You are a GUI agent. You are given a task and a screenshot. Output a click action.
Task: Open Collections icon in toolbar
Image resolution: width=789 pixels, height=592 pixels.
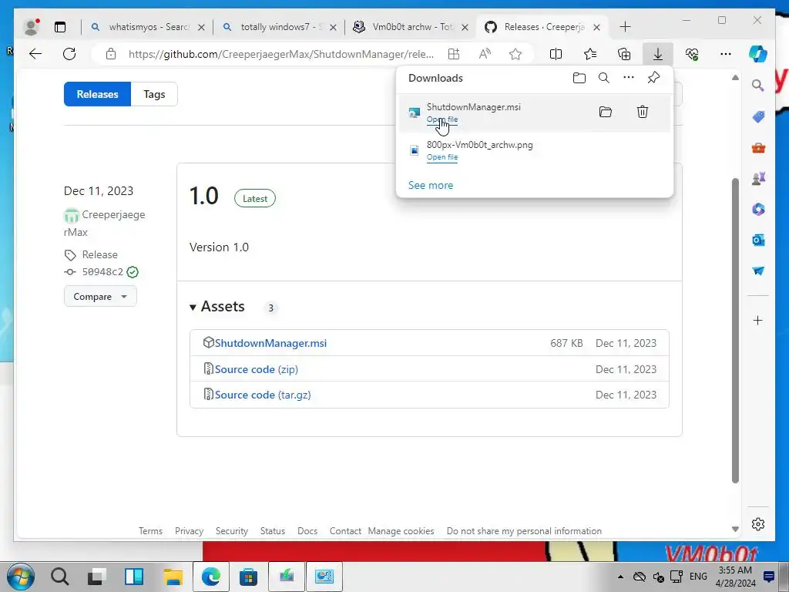point(624,54)
